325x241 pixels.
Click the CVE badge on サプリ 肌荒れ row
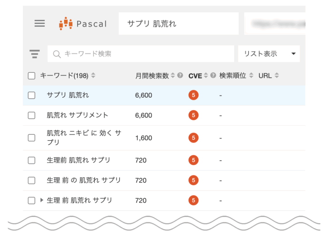pos(193,95)
